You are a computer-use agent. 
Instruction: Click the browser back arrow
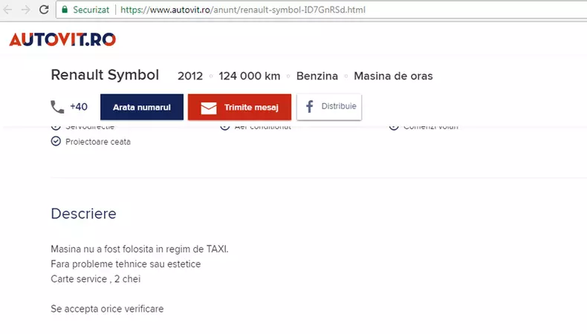point(7,10)
